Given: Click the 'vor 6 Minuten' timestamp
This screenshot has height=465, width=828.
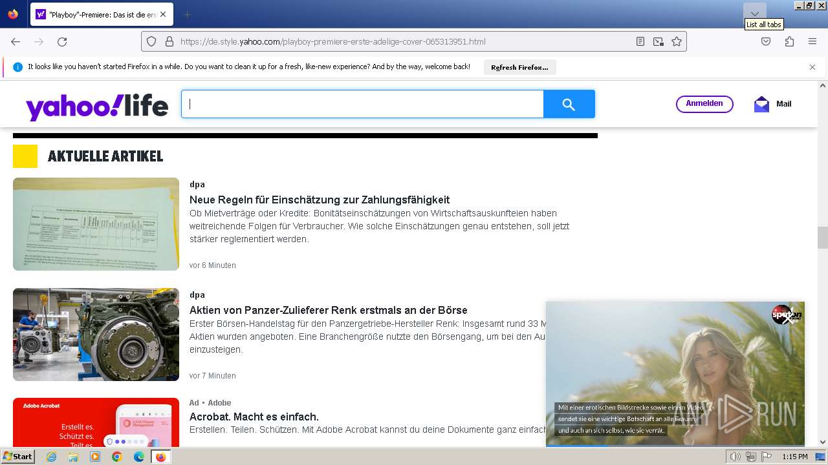Looking at the screenshot, I should tap(213, 265).
